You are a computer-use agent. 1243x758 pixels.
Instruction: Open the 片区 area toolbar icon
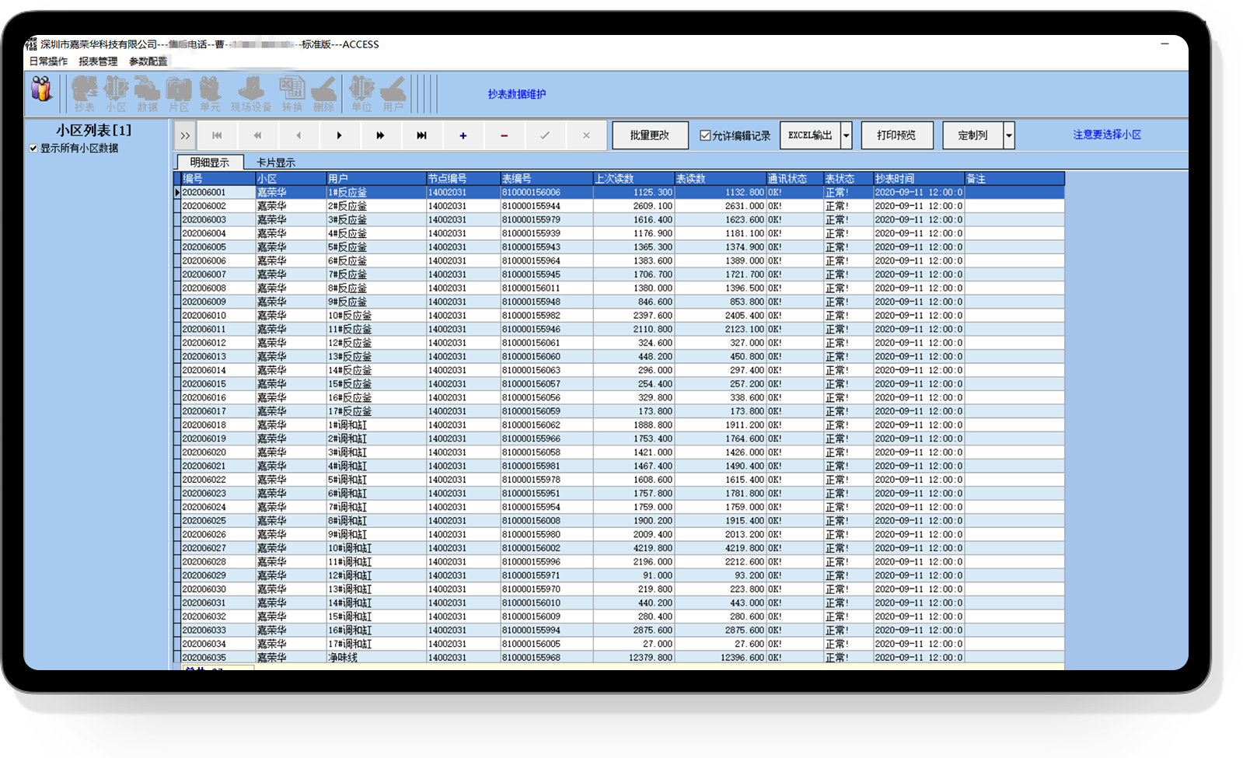pyautogui.click(x=178, y=94)
